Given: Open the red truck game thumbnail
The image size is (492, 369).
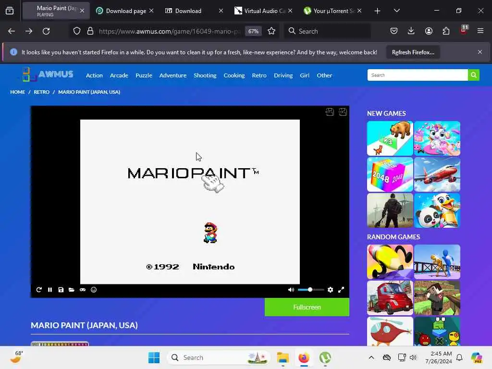Looking at the screenshot, I should pos(390,298).
